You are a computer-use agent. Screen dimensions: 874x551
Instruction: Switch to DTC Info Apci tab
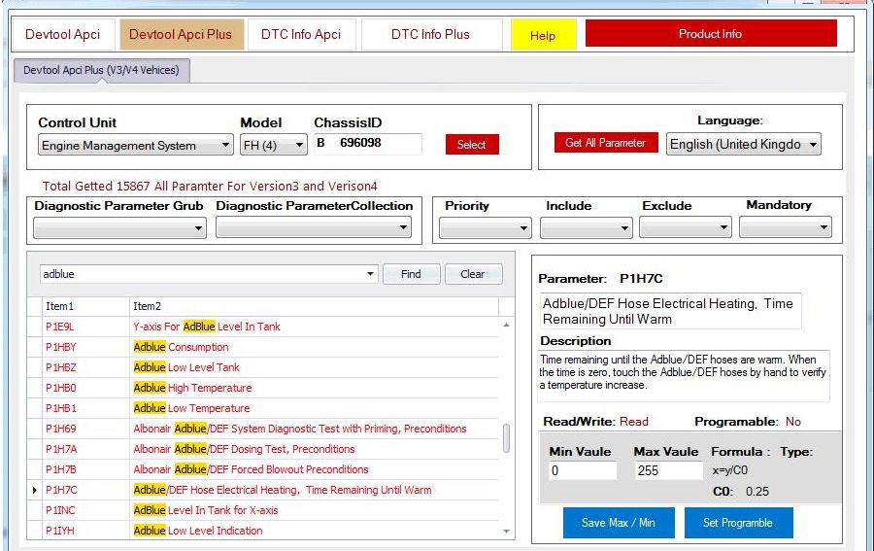(301, 34)
